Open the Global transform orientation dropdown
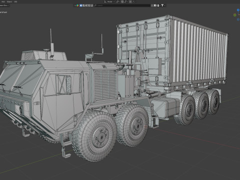This screenshot has width=240, height=180. (x=109, y=1)
